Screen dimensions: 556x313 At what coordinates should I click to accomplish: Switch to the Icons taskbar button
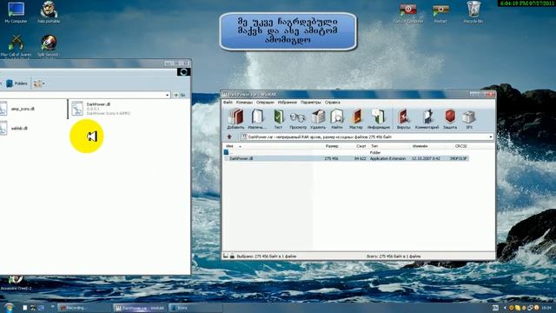click(x=195, y=308)
